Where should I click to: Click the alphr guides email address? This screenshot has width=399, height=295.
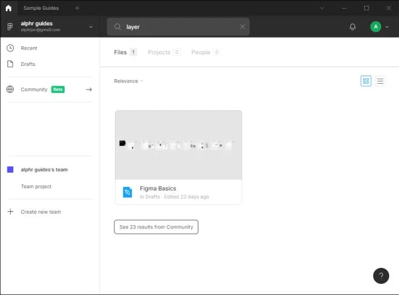40,29
